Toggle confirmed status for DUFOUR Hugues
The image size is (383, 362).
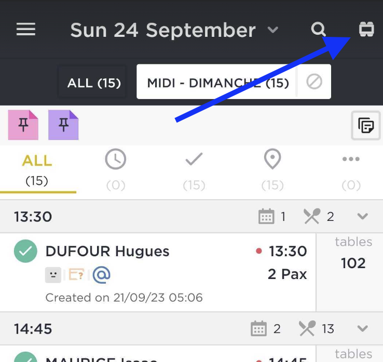[25, 251]
